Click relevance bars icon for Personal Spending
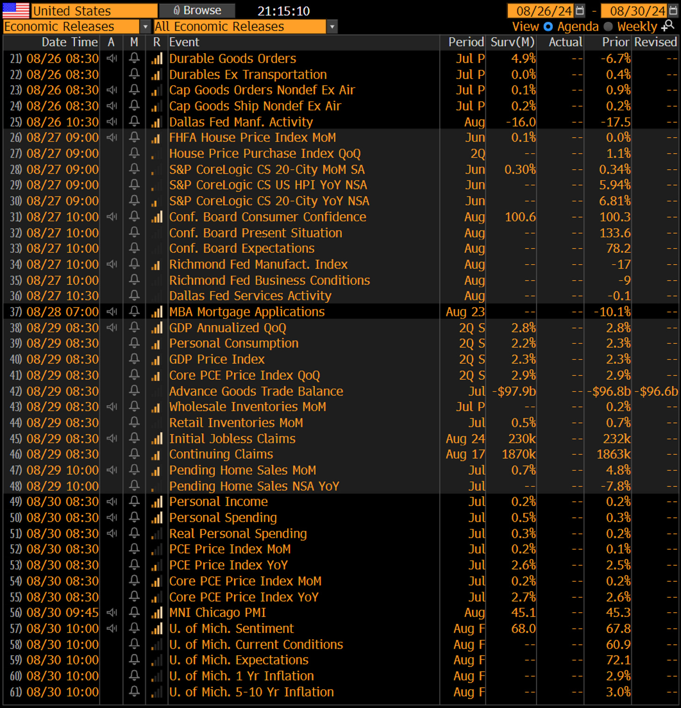Viewport: 681px width, 708px height. [x=157, y=517]
